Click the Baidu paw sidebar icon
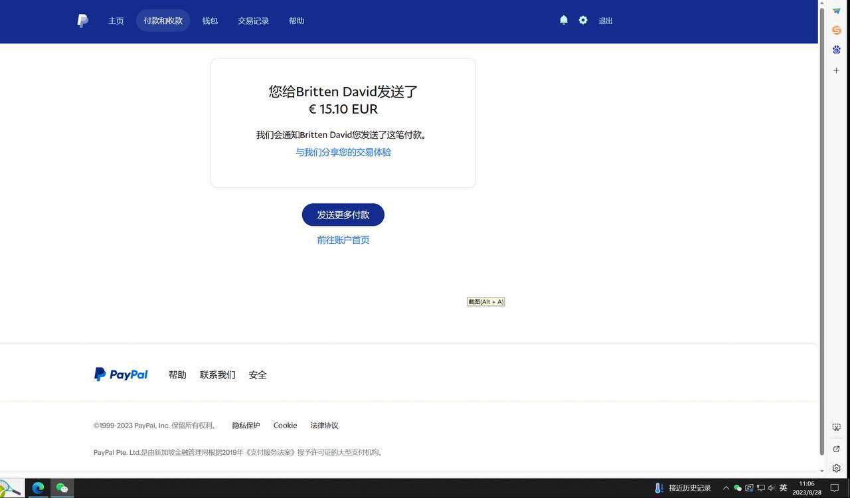Screen dimensions: 850x498 point(837,50)
